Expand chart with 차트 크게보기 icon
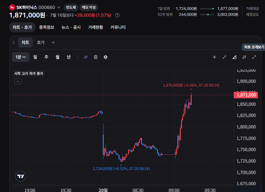This screenshot has height=192, width=265. (254, 57)
